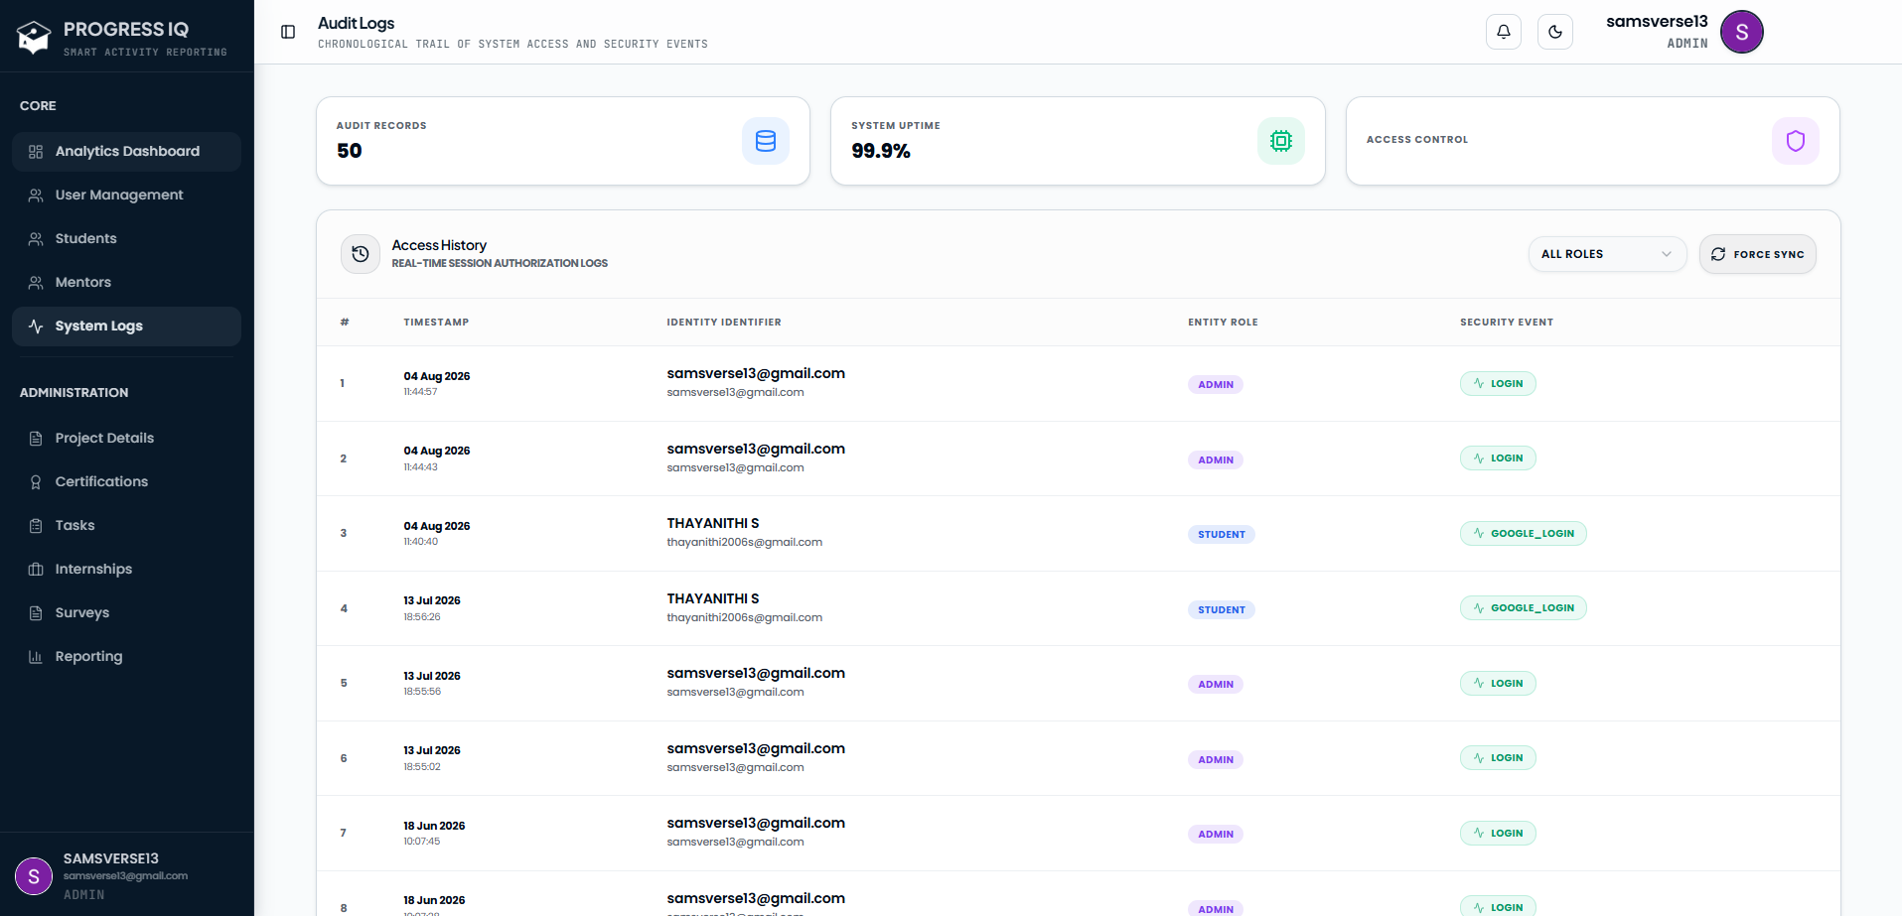Click the Tasks clipboard icon
Image resolution: width=1902 pixels, height=916 pixels.
click(36, 526)
